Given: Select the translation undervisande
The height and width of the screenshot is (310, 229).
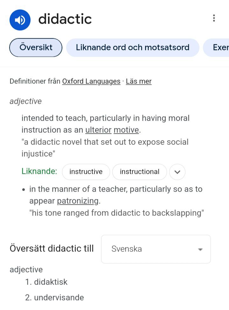Looking at the screenshot, I should click(x=59, y=298).
